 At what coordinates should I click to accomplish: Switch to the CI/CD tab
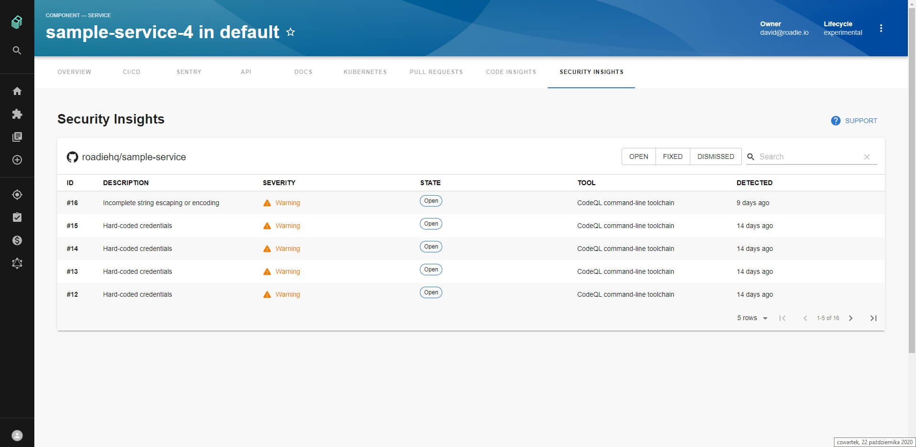pos(132,72)
